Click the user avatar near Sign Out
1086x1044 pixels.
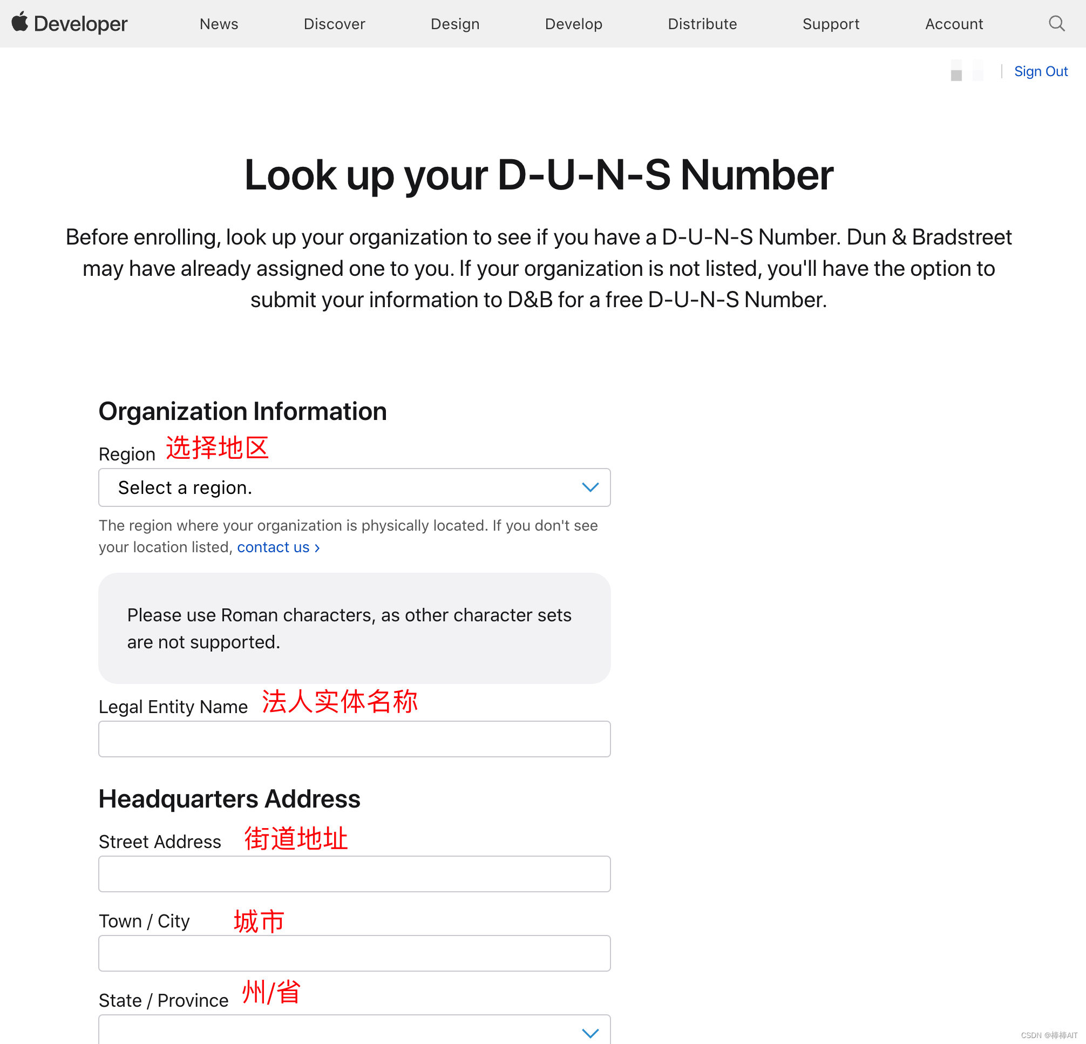click(x=966, y=71)
